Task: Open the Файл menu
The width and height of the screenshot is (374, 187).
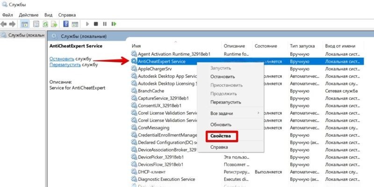Action: pyautogui.click(x=7, y=15)
